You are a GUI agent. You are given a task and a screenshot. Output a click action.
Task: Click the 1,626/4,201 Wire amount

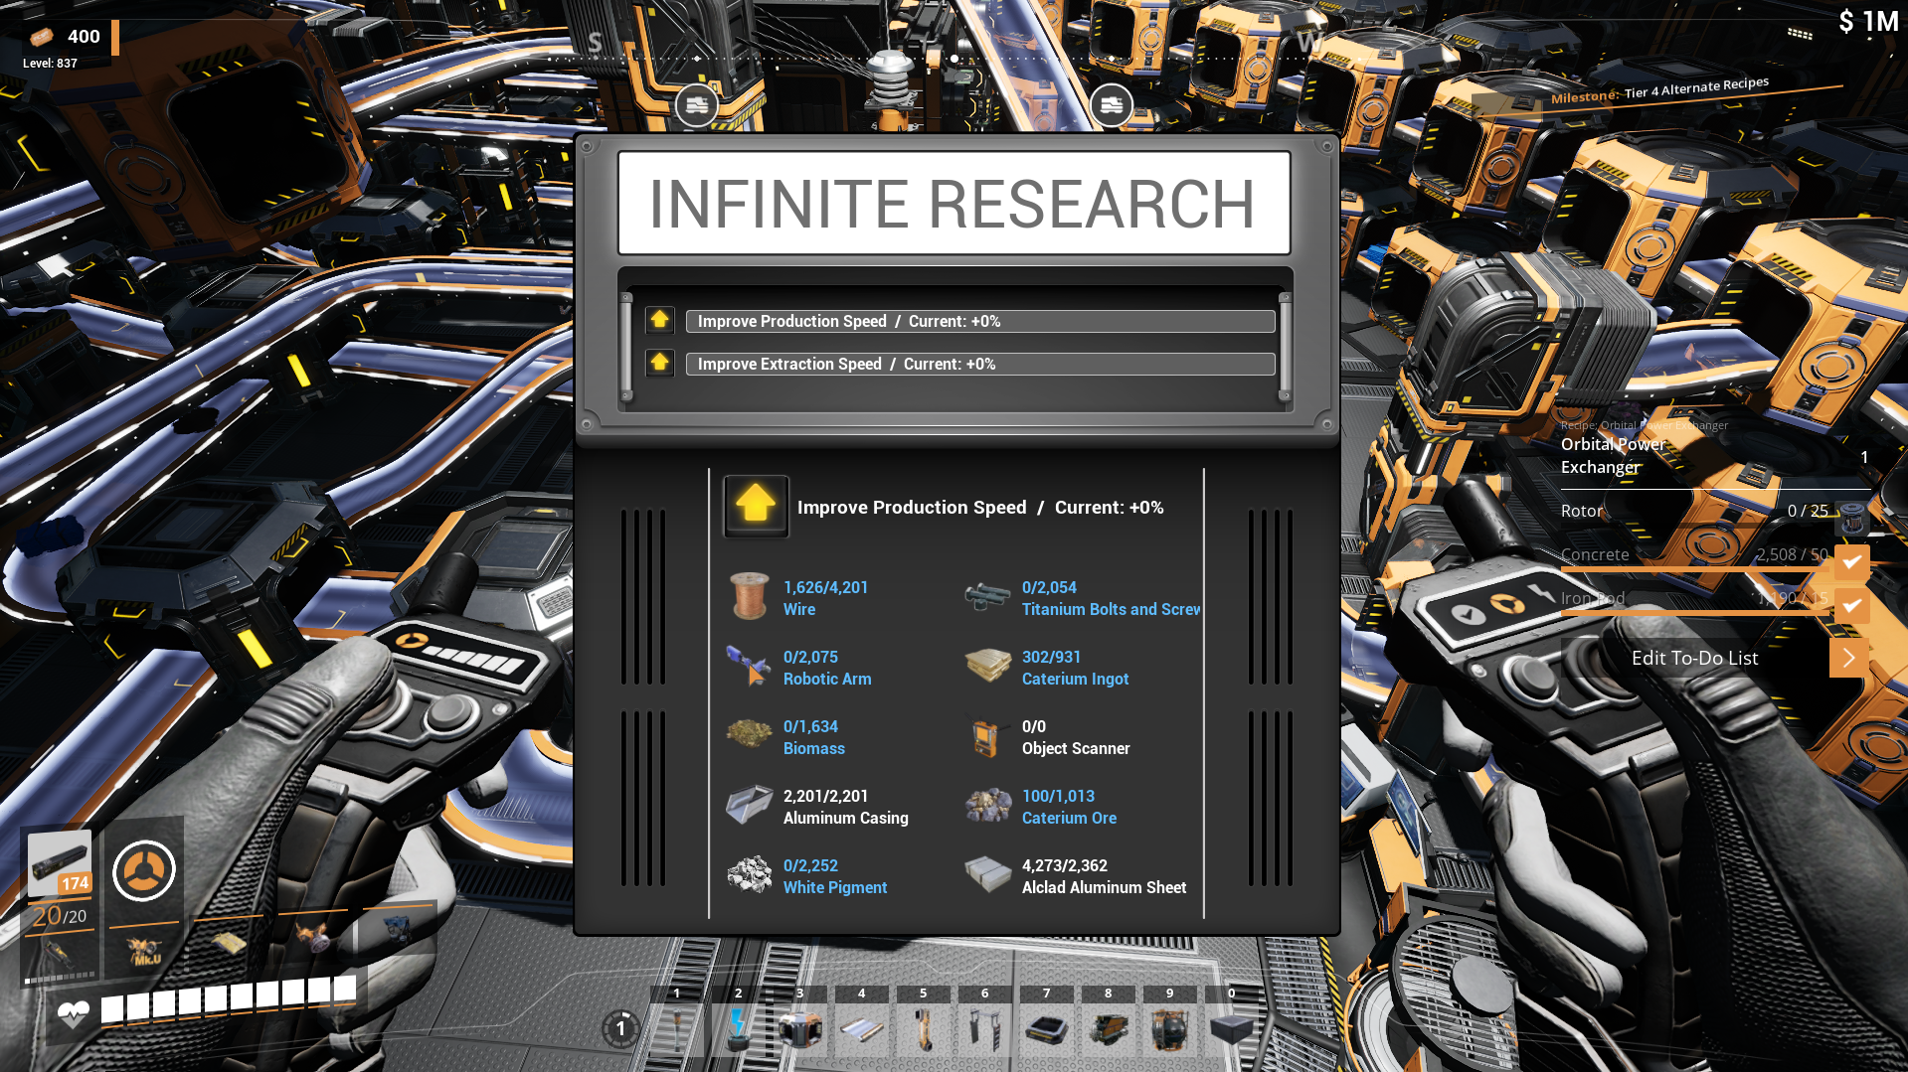(x=825, y=587)
